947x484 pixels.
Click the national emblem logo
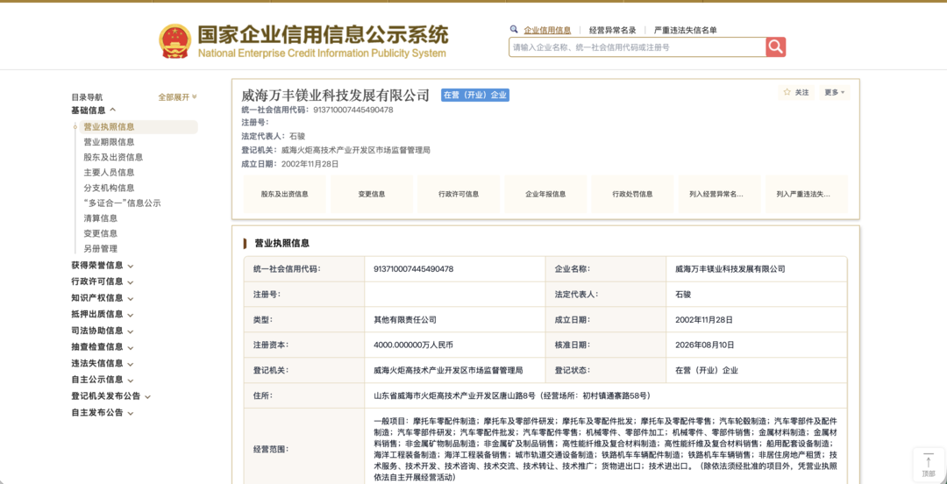click(x=175, y=42)
